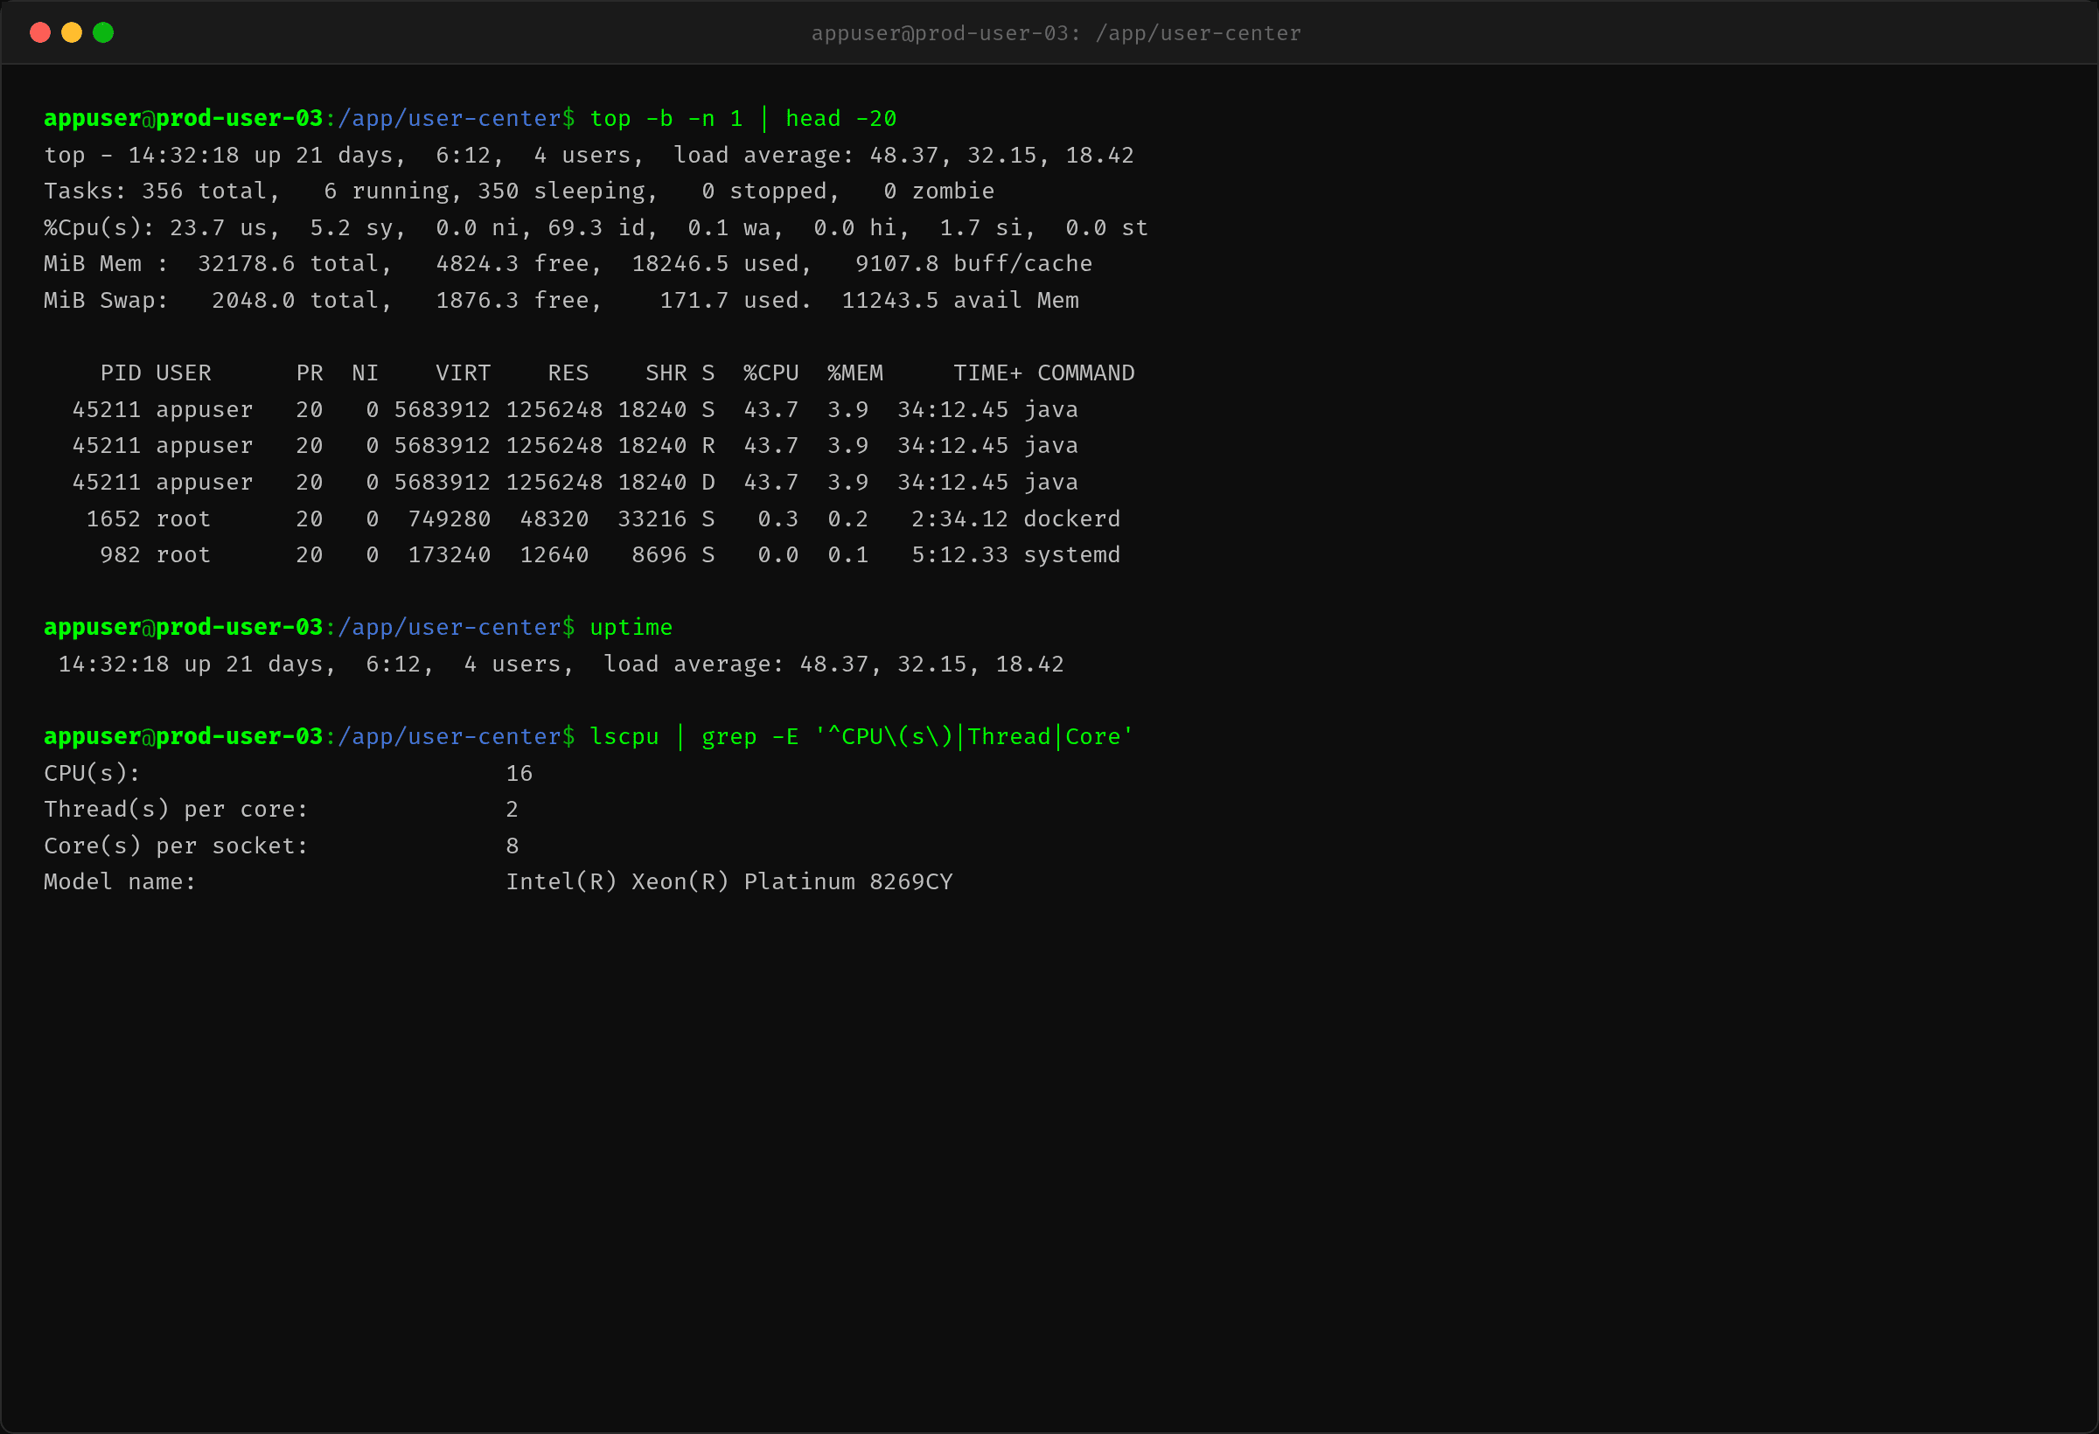Click the %MEM column header

855,373
